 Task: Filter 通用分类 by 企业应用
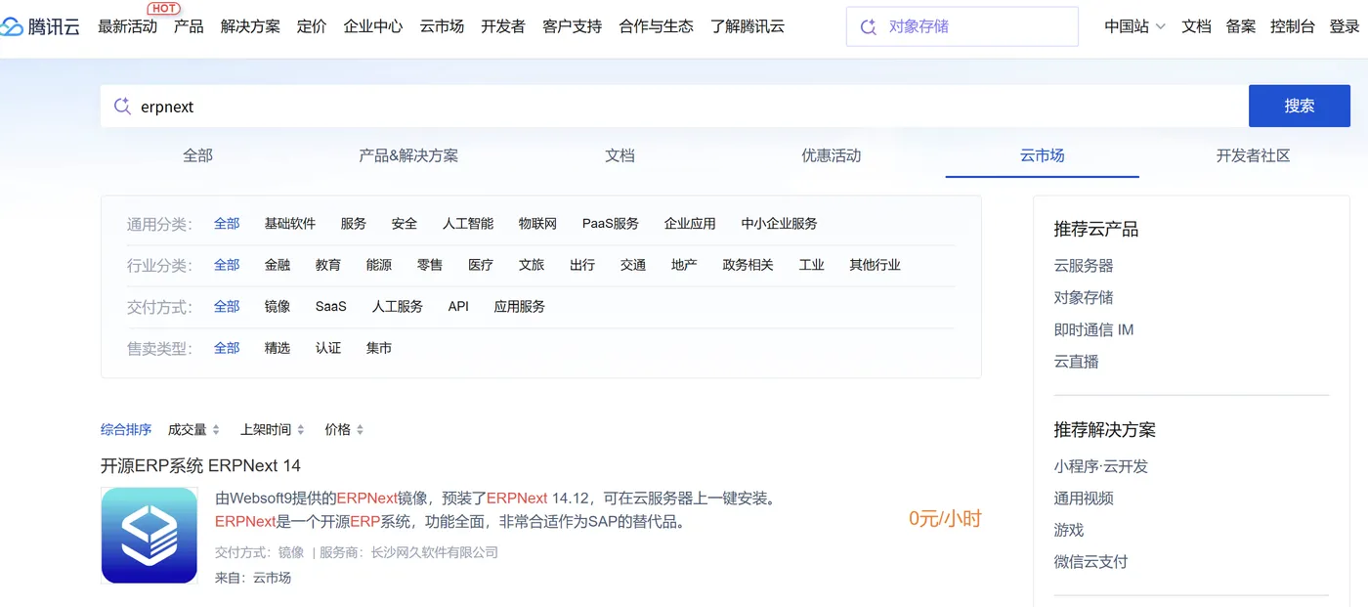point(690,224)
